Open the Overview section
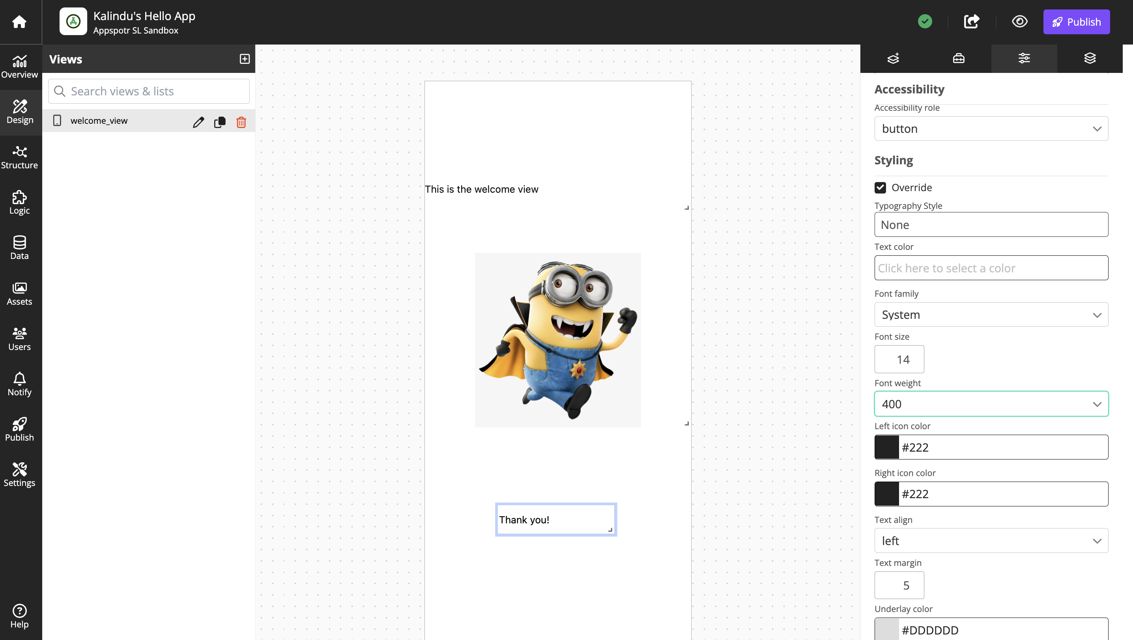 tap(19, 67)
